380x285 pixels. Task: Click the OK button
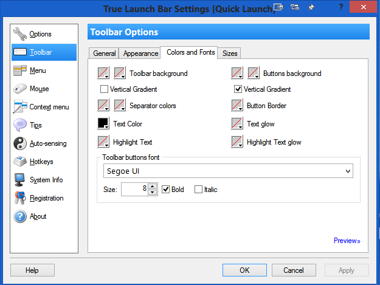coord(244,270)
